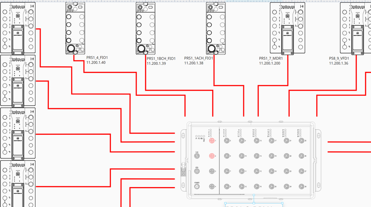Image resolution: width=371 pixels, height=207 pixels.
Task: Select the PRS1_7_MDR1 device symbol
Action: (287, 27)
